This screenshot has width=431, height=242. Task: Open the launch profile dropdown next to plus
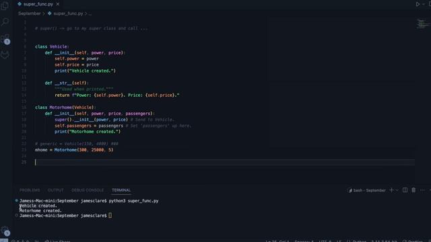point(397,190)
